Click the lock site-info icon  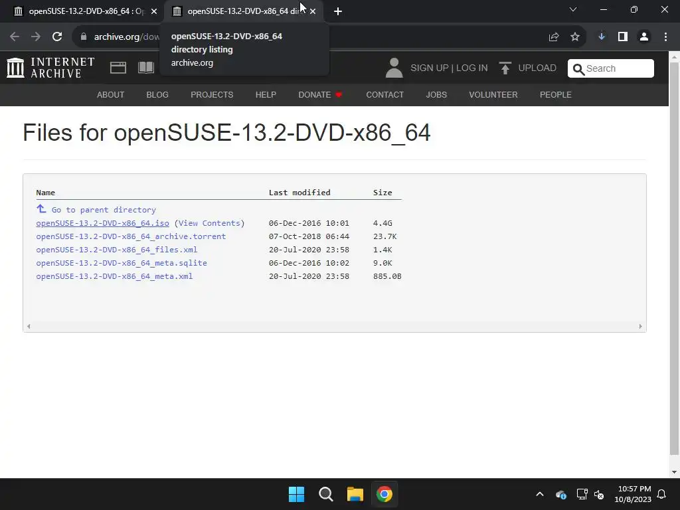tap(84, 37)
